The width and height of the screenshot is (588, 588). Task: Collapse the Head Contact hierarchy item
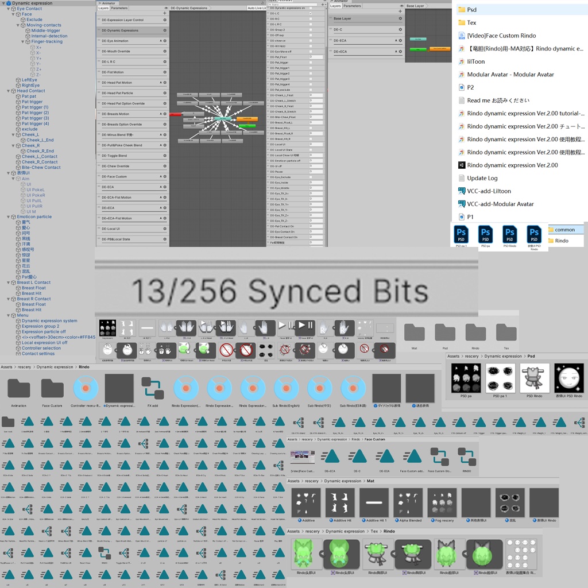9,91
